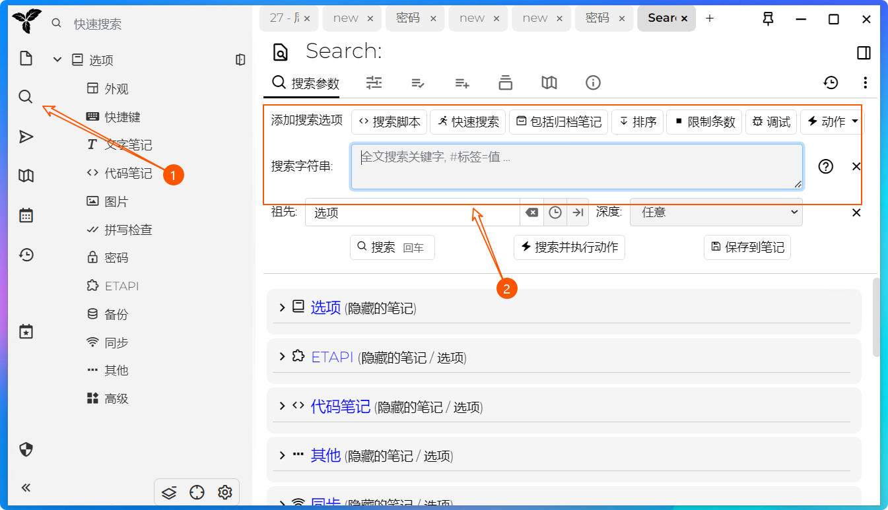Open the 深度 depth dropdown

pyautogui.click(x=716, y=212)
